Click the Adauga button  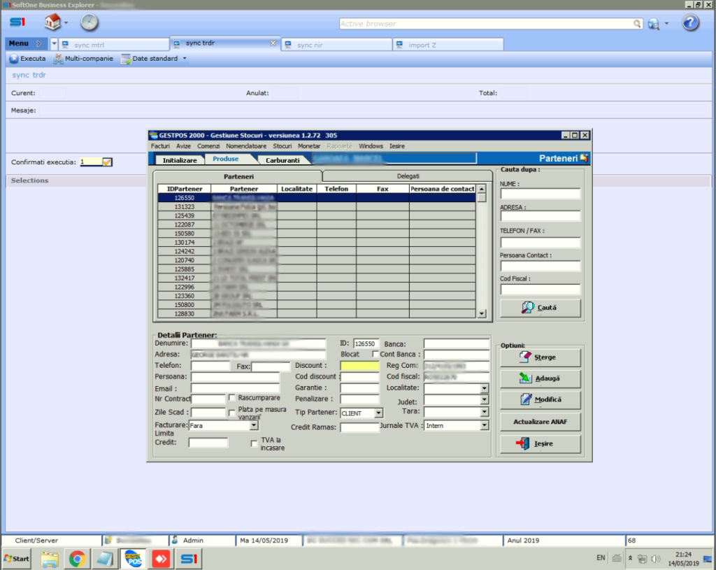point(540,378)
